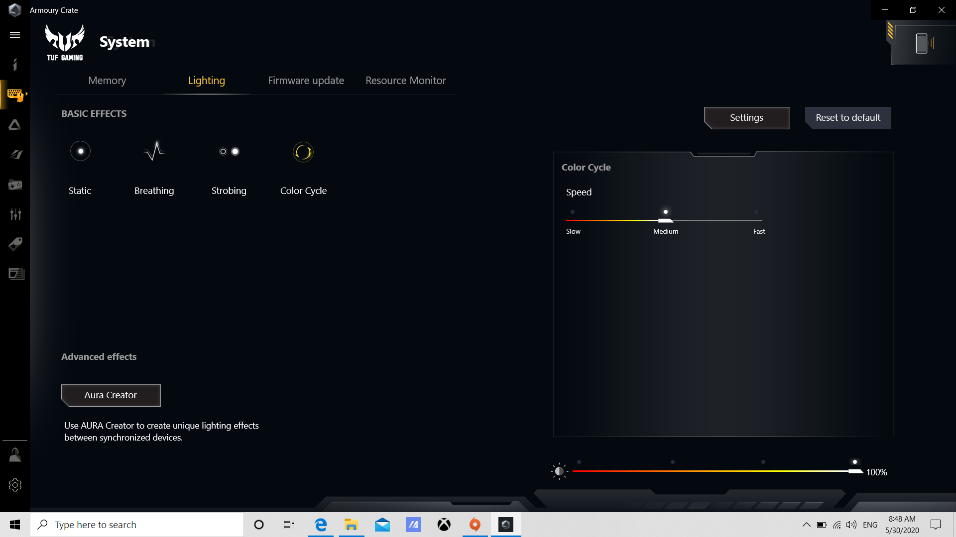Open the Firmware update tab
Screen dimensions: 956x537
[306, 81]
